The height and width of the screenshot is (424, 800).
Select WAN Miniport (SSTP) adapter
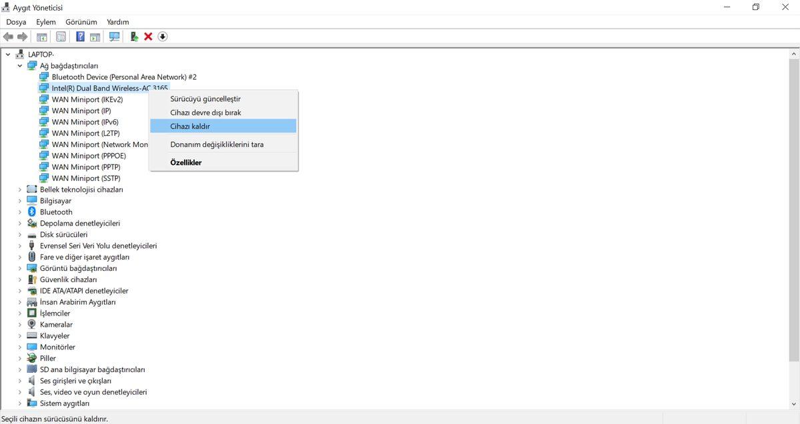tap(86, 178)
